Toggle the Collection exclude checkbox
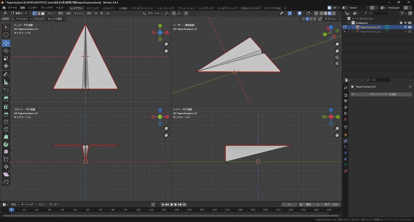Viewport: 414px width, 222px height. [401, 23]
